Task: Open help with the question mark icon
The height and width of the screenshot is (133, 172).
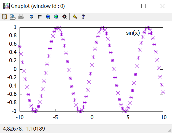Action: [83, 17]
